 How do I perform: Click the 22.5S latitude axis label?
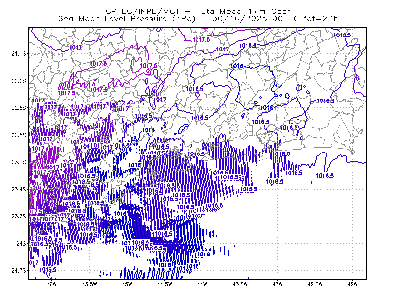(19, 108)
